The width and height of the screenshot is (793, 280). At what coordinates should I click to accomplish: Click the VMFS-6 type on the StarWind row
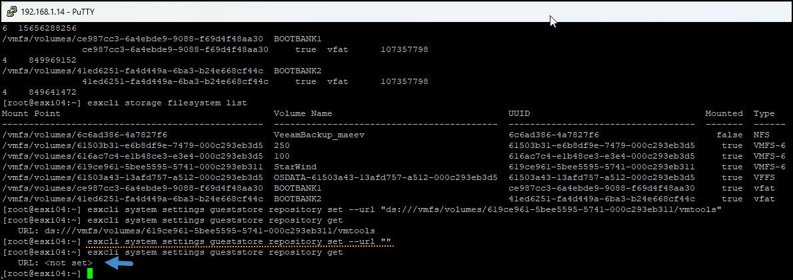pyautogui.click(x=770, y=167)
